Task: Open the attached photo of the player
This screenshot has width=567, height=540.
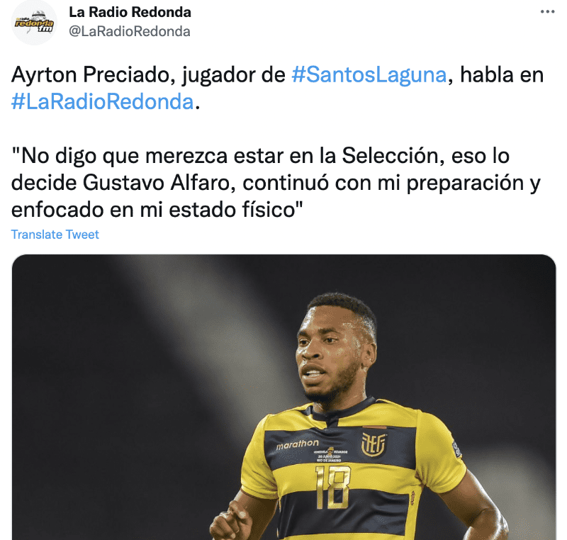Action: (x=283, y=397)
